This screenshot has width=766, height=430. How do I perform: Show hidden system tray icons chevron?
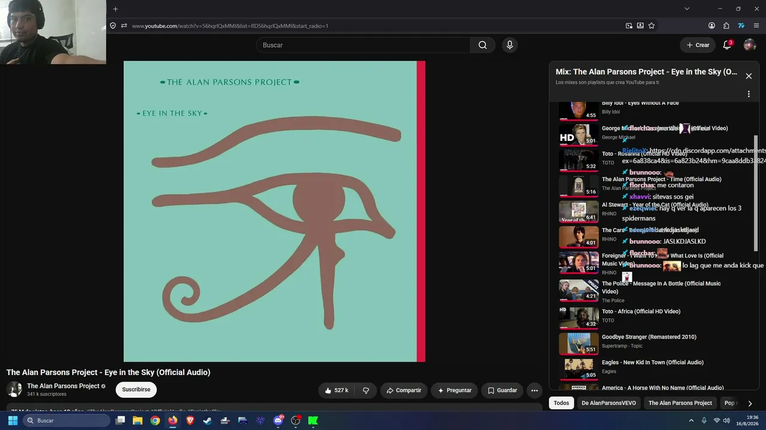[691, 420]
